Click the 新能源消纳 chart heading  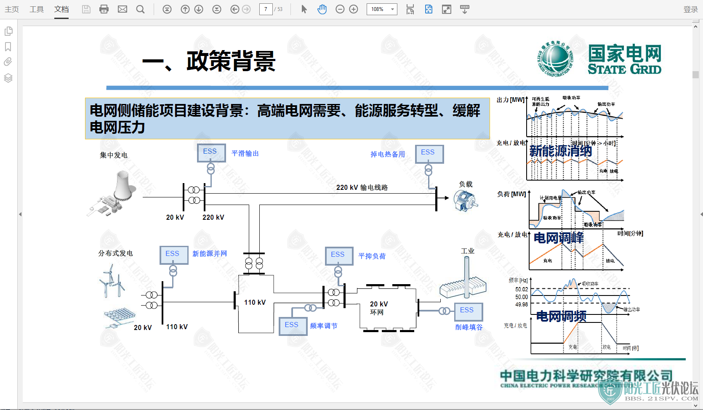pos(560,151)
